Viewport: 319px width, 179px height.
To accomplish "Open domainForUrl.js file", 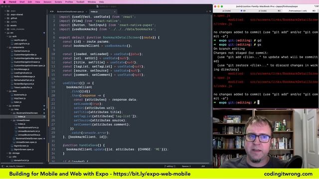I will (21, 161).
